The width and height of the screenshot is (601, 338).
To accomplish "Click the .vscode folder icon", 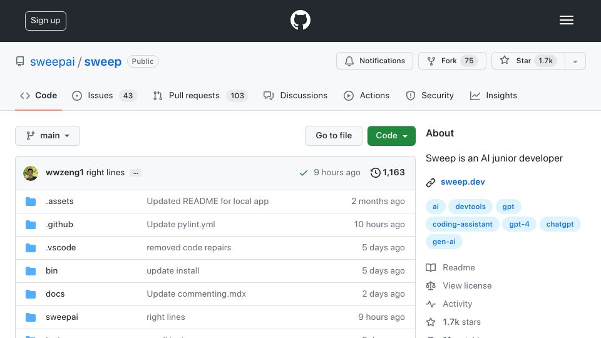I will (x=31, y=248).
